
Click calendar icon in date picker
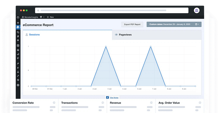[x=196, y=24]
